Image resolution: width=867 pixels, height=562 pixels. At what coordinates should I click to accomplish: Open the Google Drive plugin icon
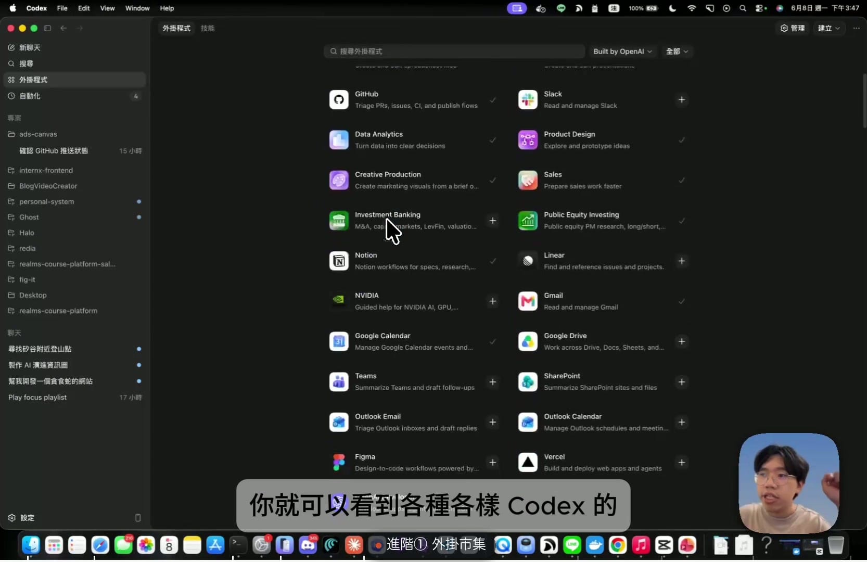[528, 341]
